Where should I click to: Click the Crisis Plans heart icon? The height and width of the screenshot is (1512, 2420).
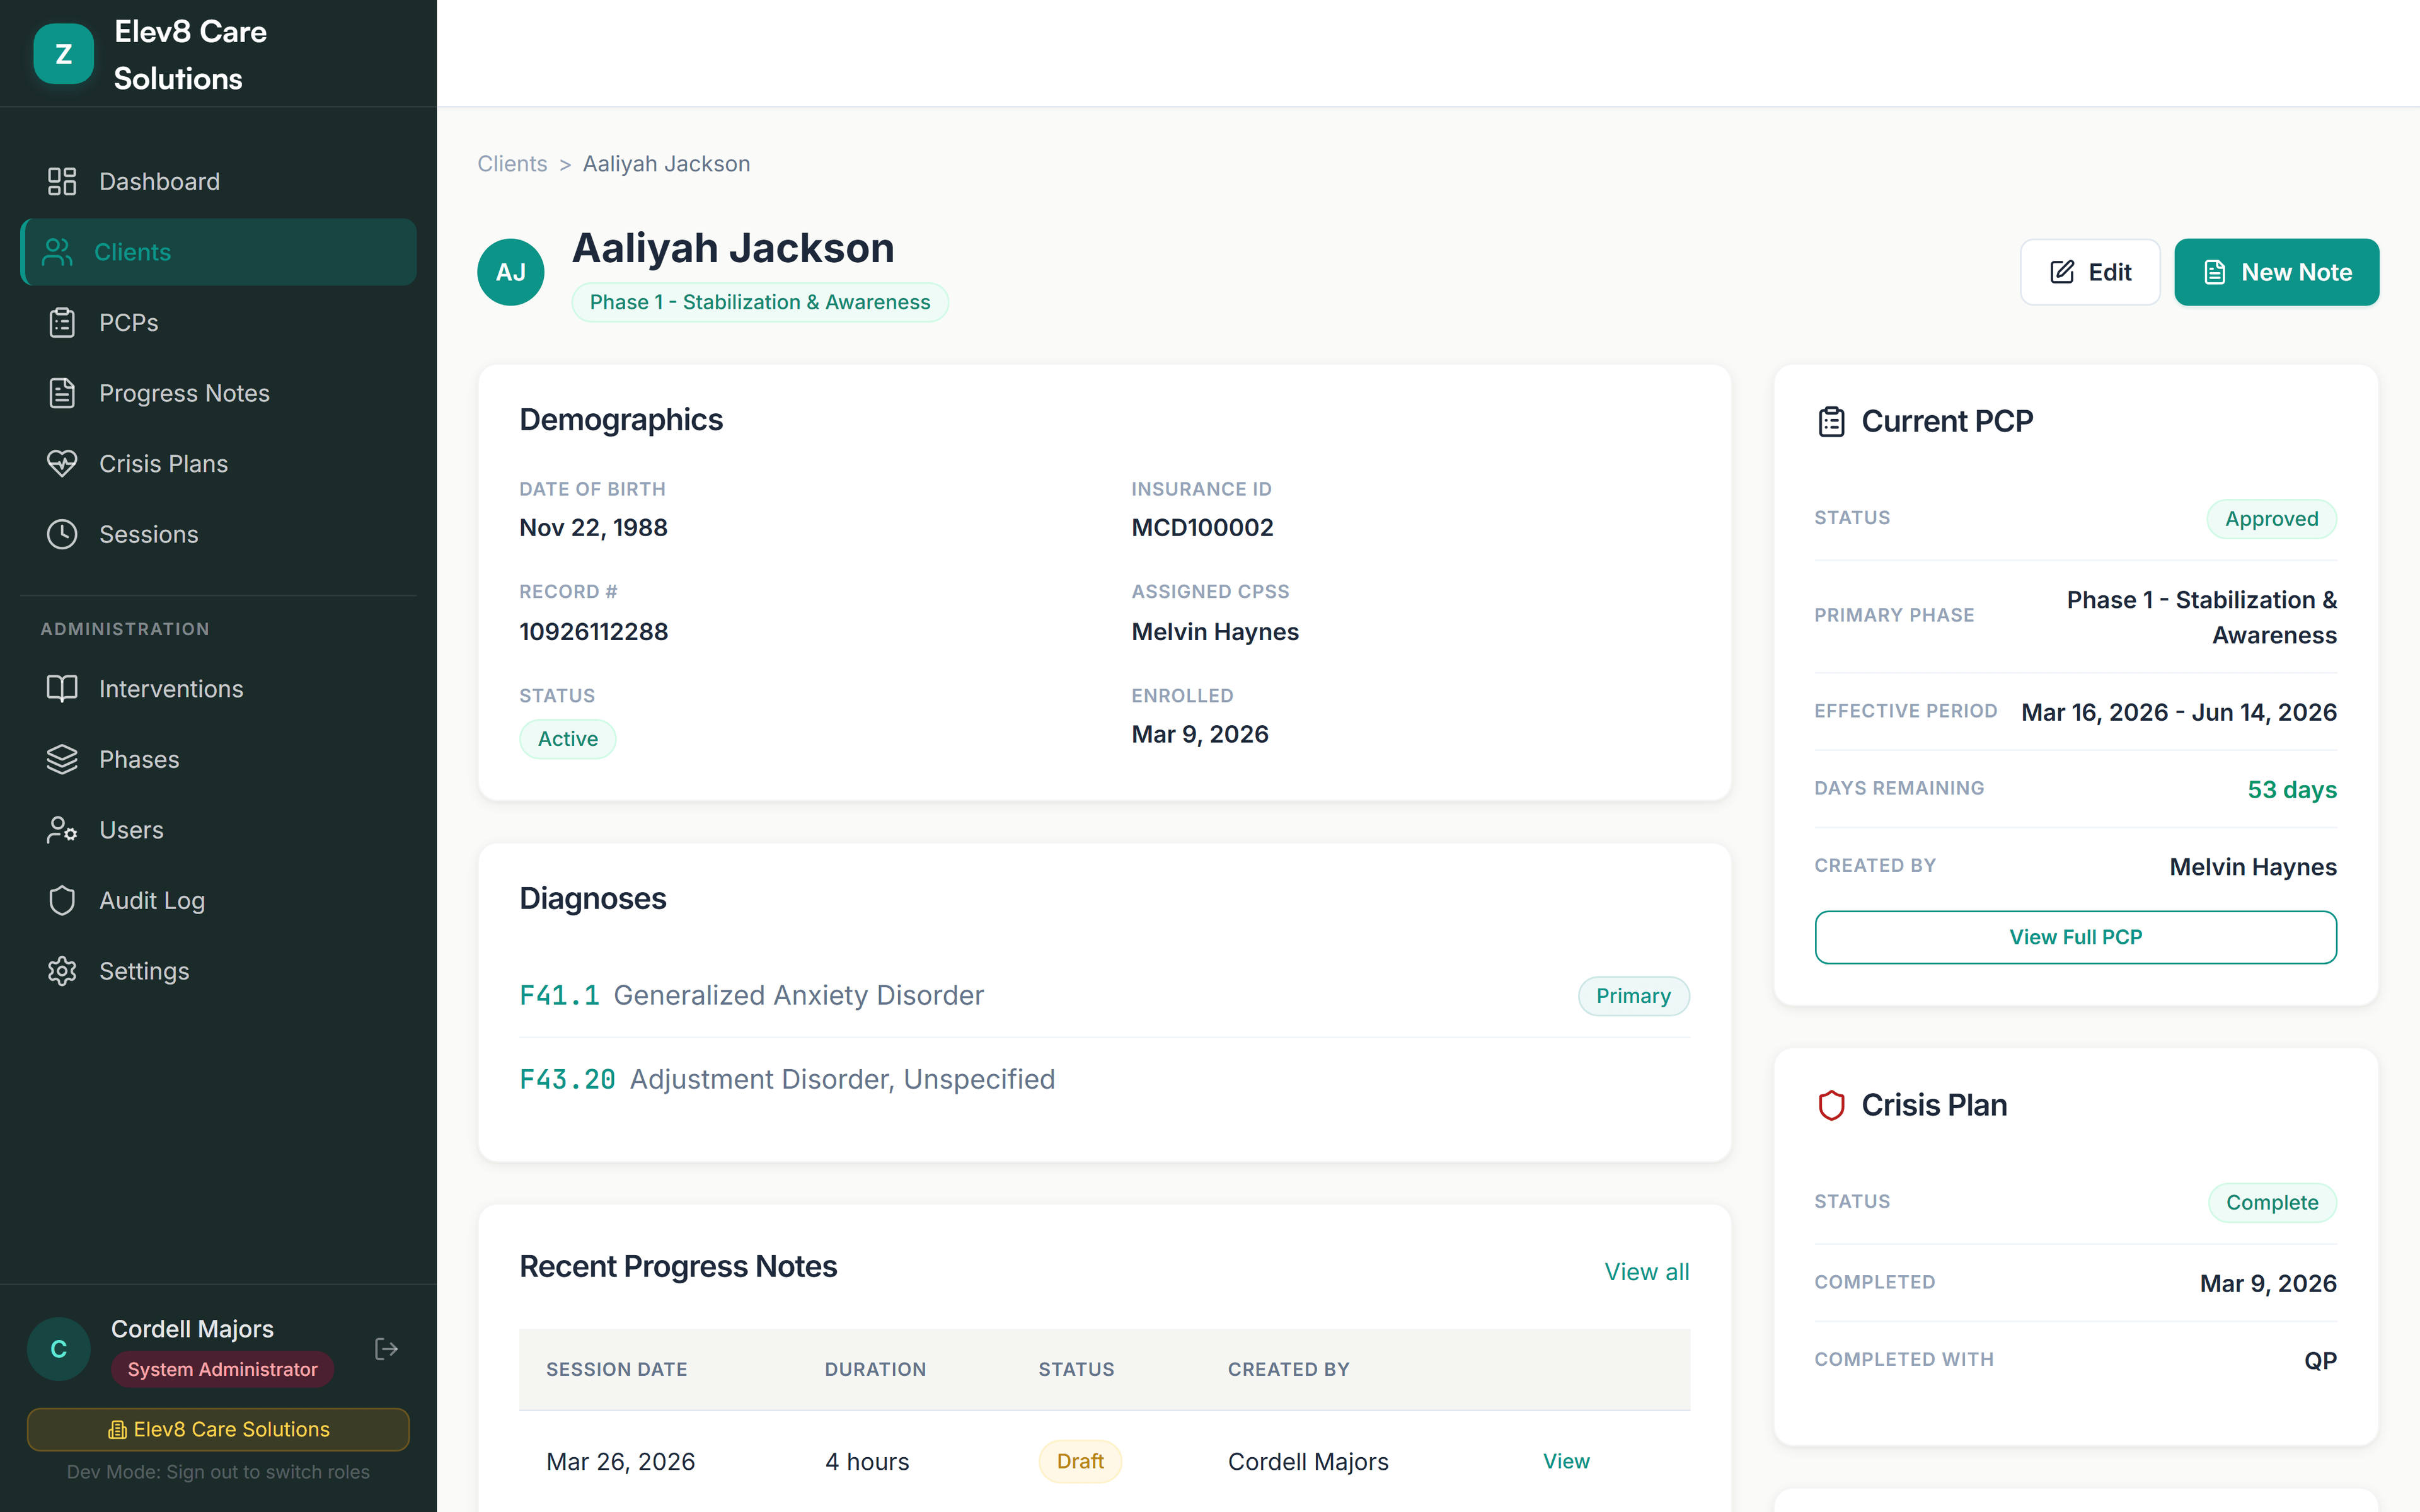[61, 463]
